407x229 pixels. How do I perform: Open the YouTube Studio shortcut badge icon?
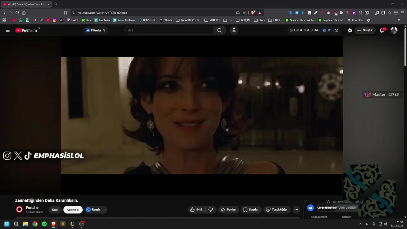[x=350, y=30]
